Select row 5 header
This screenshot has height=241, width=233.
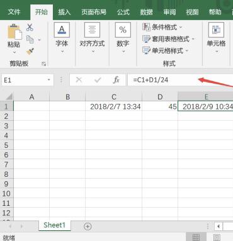coord(6,145)
